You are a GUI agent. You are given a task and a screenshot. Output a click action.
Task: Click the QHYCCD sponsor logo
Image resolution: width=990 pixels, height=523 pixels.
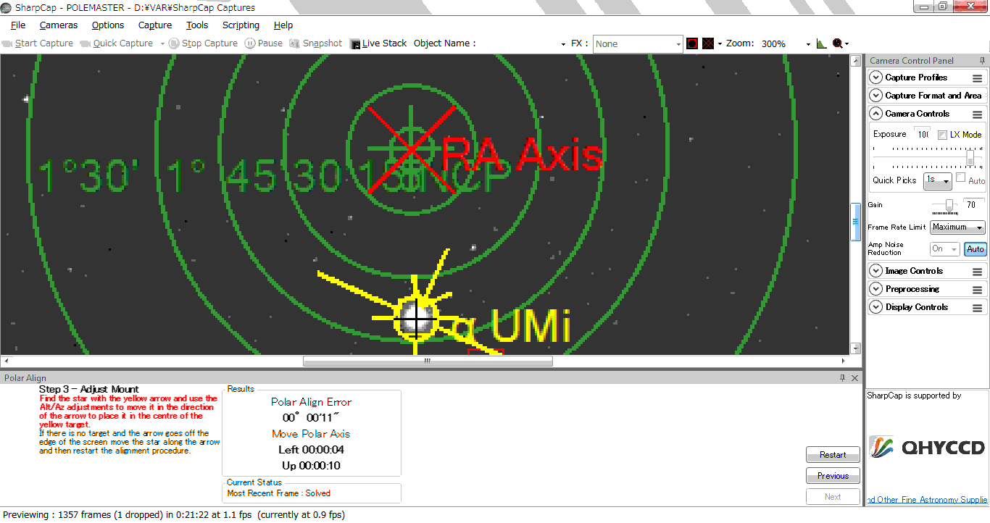pos(928,448)
